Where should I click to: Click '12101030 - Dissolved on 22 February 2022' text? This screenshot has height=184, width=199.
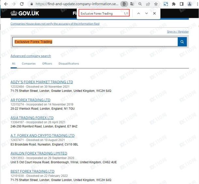[x=39, y=176]
